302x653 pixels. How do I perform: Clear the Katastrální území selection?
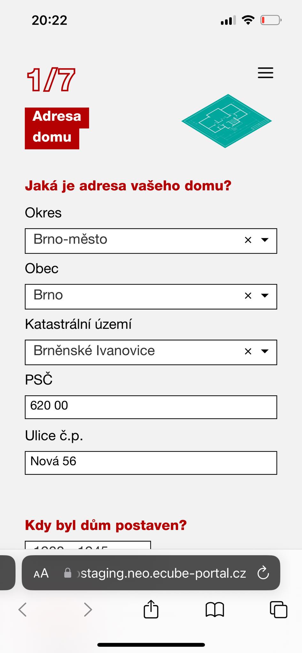[248, 351]
